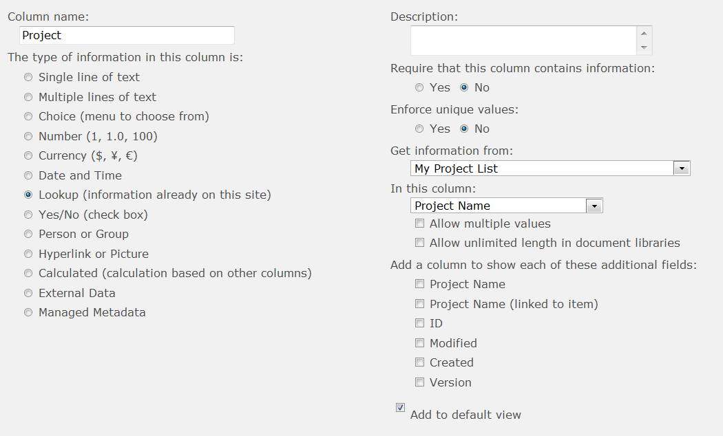The width and height of the screenshot is (723, 436).
Task: Uncheck Add to default view
Action: (x=401, y=408)
